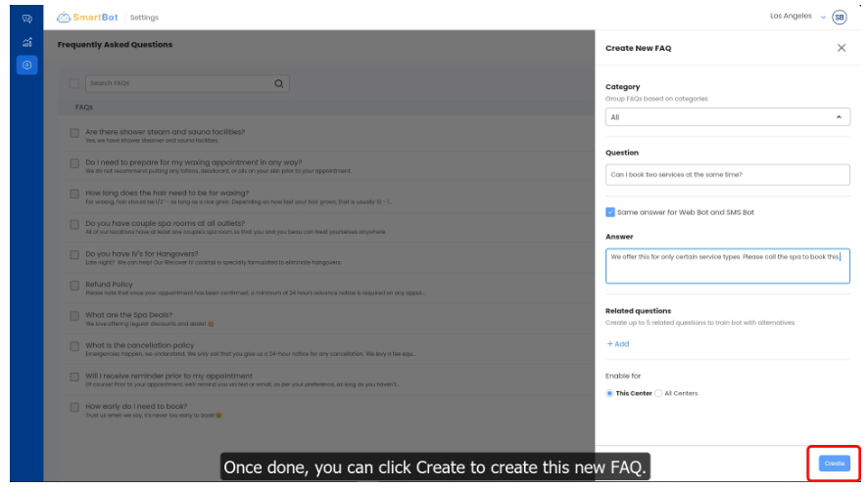
Task: Check the How early to book FAQ box
Action: pos(74,408)
